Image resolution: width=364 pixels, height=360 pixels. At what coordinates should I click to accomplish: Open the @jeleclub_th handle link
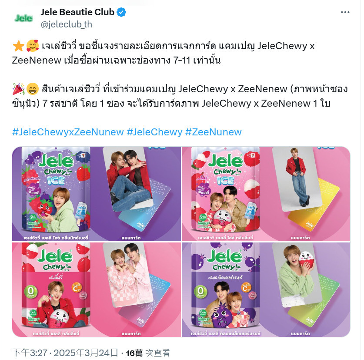67,24
